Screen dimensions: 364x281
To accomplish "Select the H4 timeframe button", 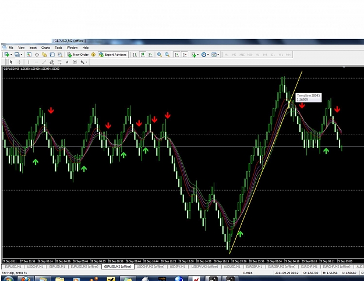I will (265, 55).
